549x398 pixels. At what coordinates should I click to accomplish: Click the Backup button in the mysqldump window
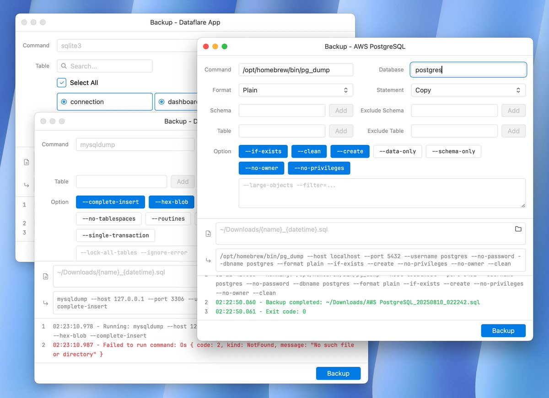point(338,373)
